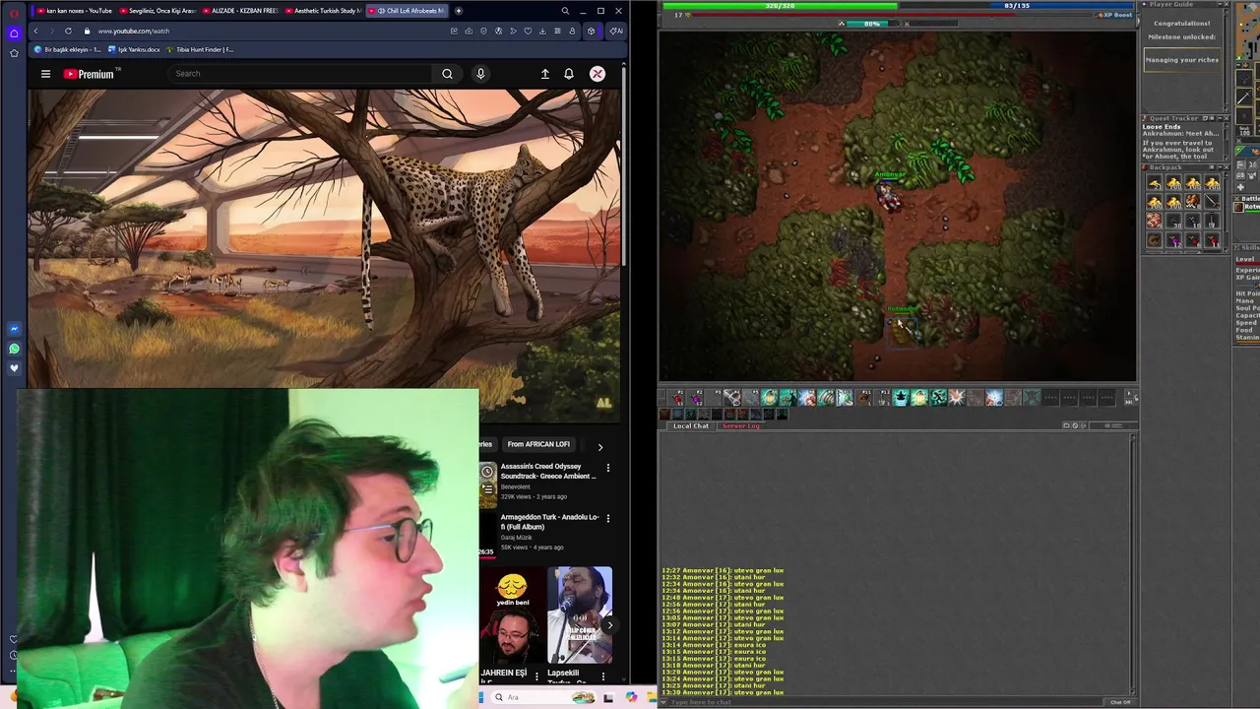This screenshot has width=1260, height=709.
Task: Open the YouTube hamburger guide menu
Action: click(x=45, y=74)
